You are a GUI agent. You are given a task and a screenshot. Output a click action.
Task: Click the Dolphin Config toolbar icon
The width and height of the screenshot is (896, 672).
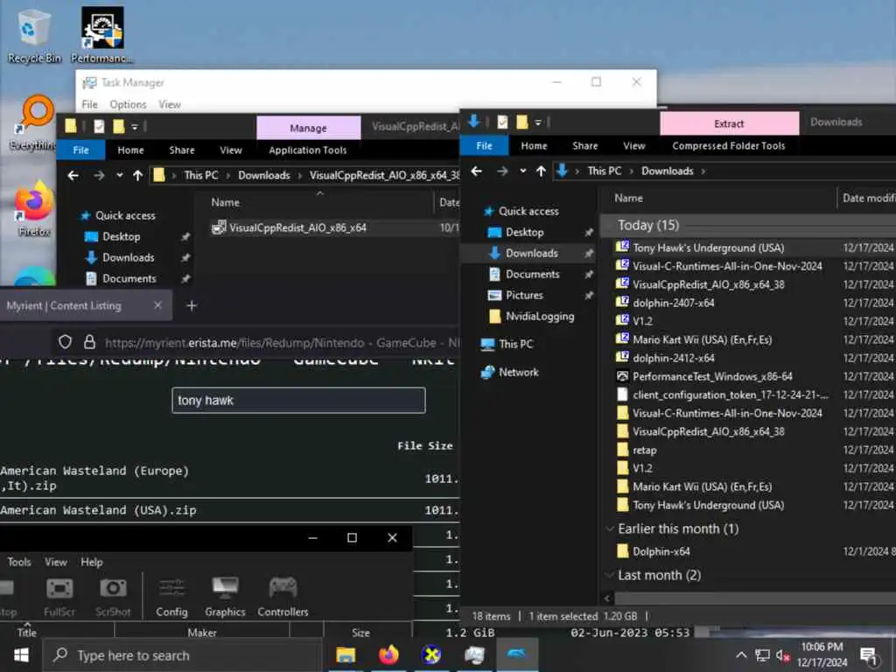coord(171,597)
